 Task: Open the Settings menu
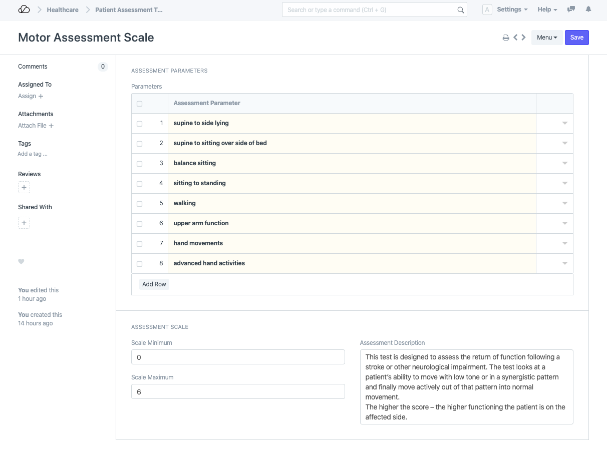(x=512, y=10)
